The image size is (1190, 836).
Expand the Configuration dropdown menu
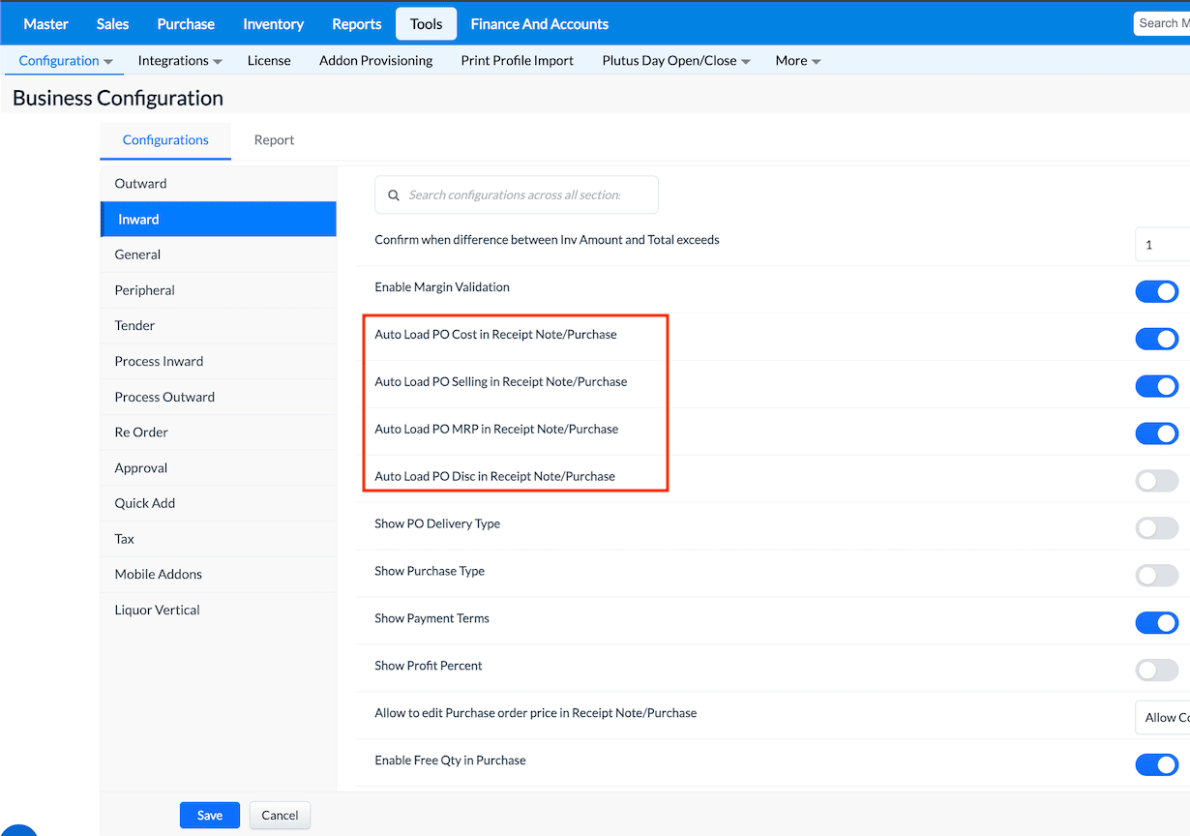pyautogui.click(x=66, y=61)
